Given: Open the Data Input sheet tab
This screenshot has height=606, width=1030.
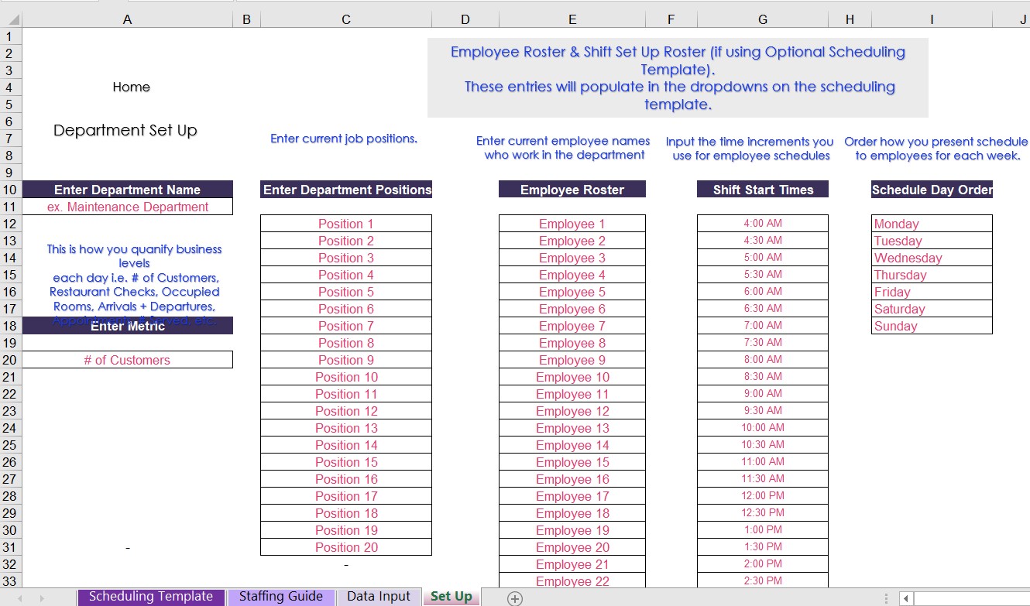Looking at the screenshot, I should click(x=379, y=597).
